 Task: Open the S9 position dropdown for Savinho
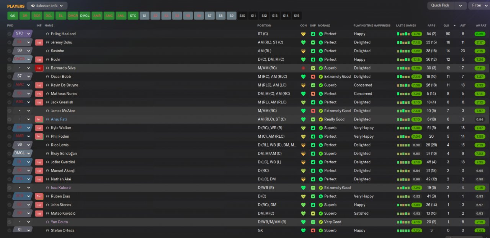point(22,51)
